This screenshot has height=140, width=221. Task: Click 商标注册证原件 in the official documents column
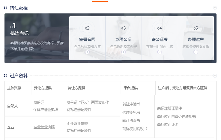coord(169,108)
